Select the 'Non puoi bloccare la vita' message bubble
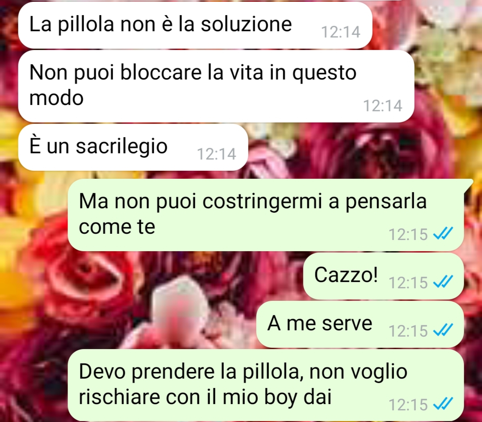 point(216,86)
